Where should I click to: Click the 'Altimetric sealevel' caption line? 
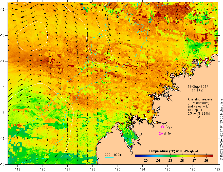pos(200,99)
